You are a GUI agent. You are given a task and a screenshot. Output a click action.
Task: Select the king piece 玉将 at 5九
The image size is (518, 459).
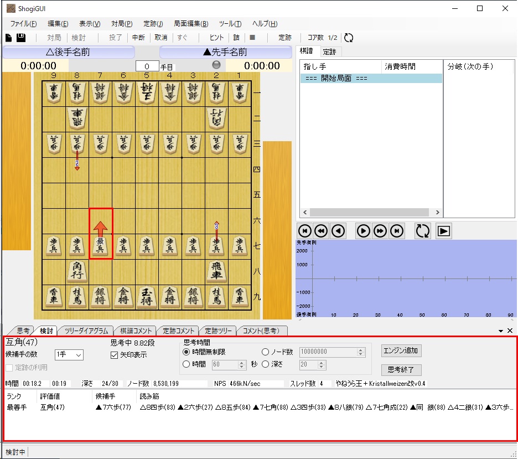[x=147, y=296]
